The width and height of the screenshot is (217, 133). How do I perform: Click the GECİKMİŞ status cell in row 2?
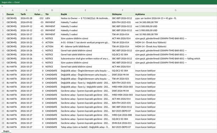pos(13,18)
